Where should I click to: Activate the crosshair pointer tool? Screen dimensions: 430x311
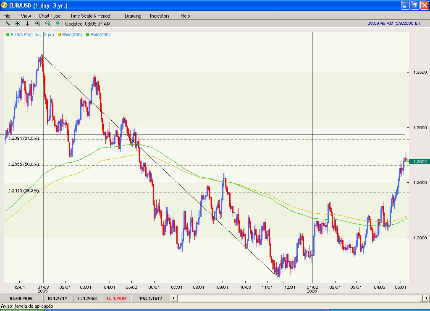click(17, 23)
